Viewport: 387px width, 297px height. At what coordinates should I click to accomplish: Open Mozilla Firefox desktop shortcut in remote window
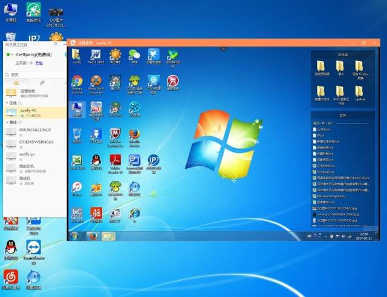(x=134, y=137)
